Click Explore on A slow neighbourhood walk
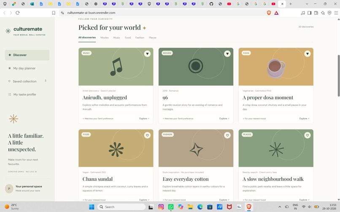This screenshot has height=212, width=340. 304,200
